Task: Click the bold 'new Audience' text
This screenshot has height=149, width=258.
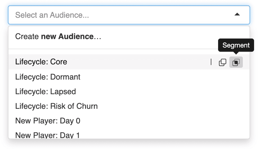Action: [67, 37]
